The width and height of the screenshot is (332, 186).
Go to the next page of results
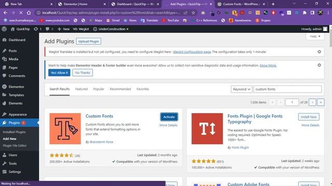[x=312, y=102]
